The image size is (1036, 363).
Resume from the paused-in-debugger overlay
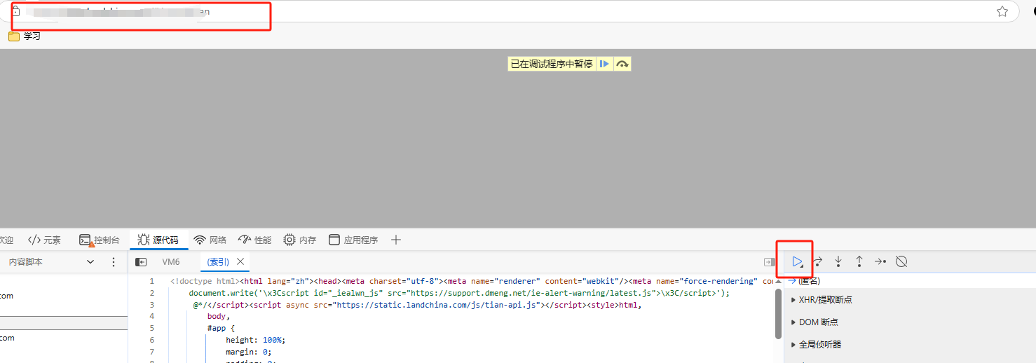click(604, 64)
